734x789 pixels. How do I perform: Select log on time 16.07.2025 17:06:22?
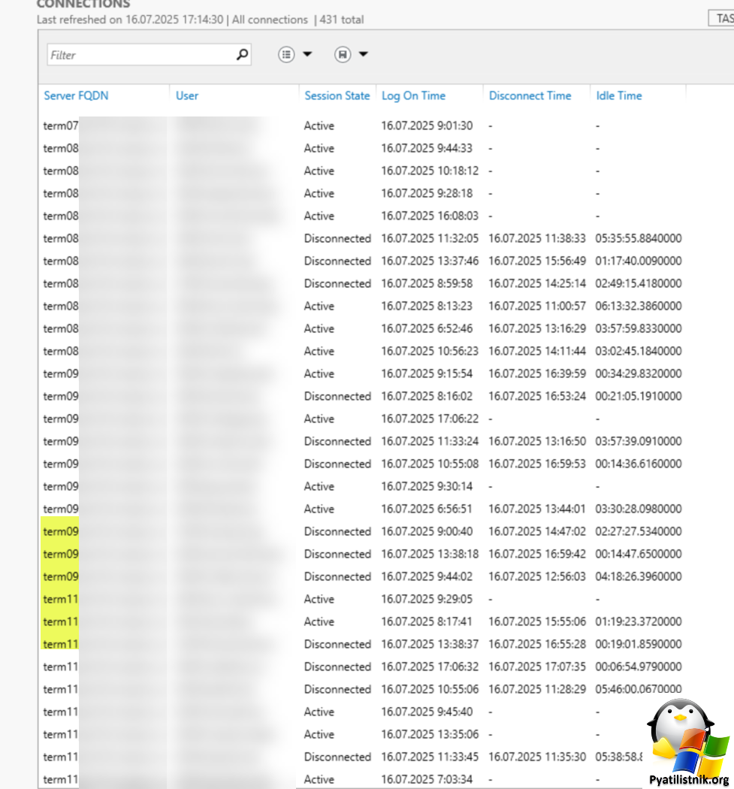430,419
